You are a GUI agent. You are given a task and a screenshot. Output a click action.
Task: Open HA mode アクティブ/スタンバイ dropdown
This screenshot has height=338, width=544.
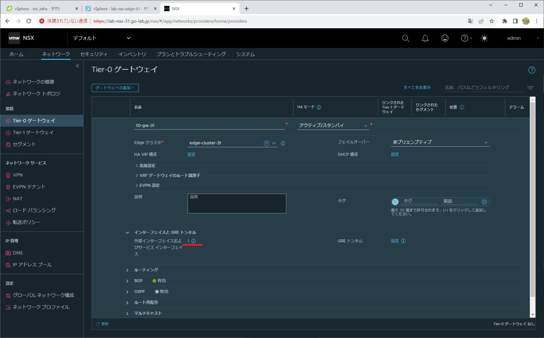[334, 126]
